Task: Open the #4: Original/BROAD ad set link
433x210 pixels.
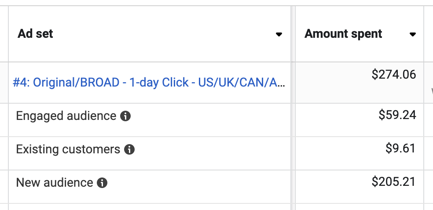Action: [149, 83]
